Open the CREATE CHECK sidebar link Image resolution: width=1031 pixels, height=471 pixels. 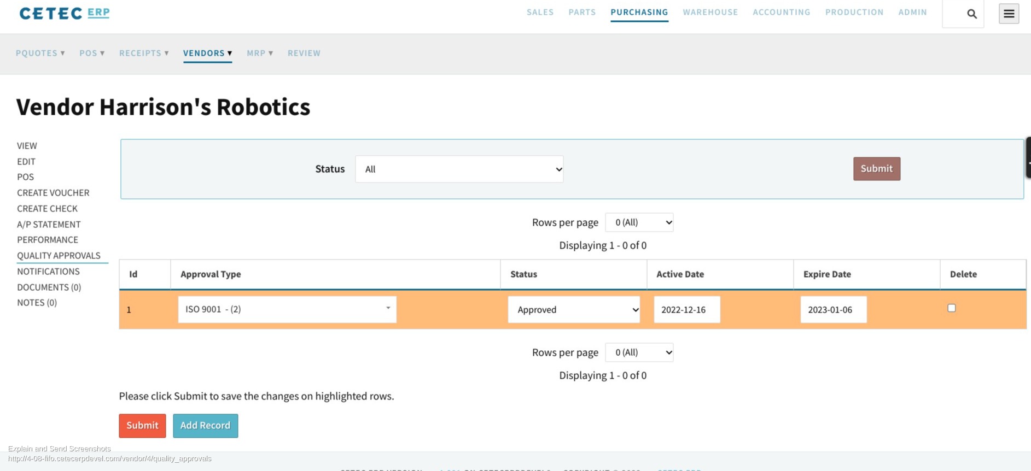(x=47, y=209)
